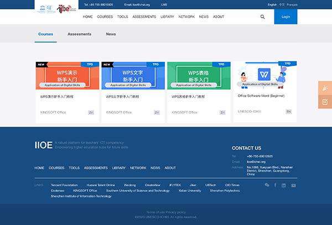Open the Office Software-Word (Beginner) course thumbnail

coord(264,76)
